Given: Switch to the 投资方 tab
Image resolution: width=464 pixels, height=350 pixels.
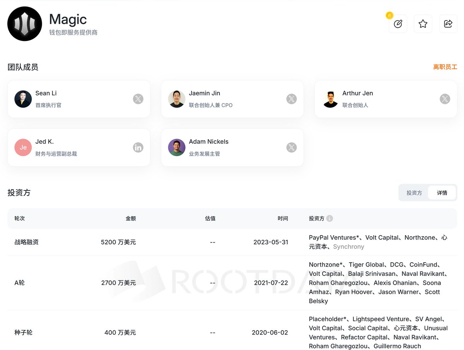Looking at the screenshot, I should [x=414, y=192].
